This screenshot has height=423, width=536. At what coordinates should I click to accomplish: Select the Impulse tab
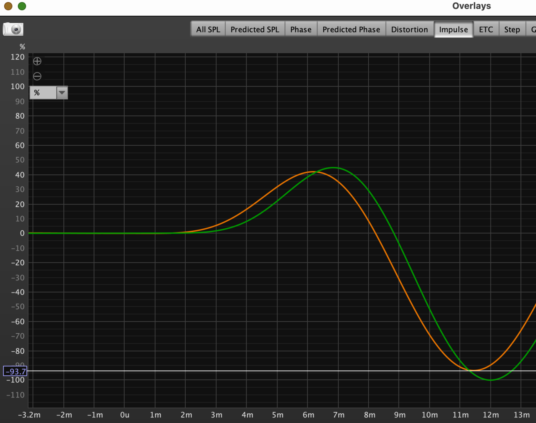454,29
